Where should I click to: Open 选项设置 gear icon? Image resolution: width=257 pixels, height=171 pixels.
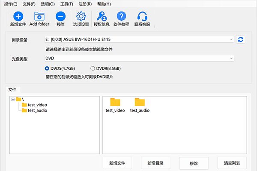81,17
